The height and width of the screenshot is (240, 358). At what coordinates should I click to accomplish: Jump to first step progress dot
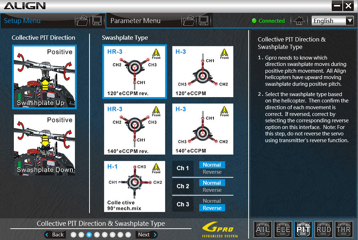coord(74,235)
